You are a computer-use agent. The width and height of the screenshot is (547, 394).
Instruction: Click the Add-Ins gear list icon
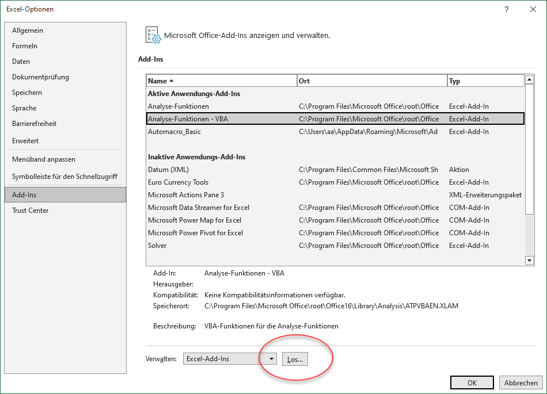click(153, 35)
